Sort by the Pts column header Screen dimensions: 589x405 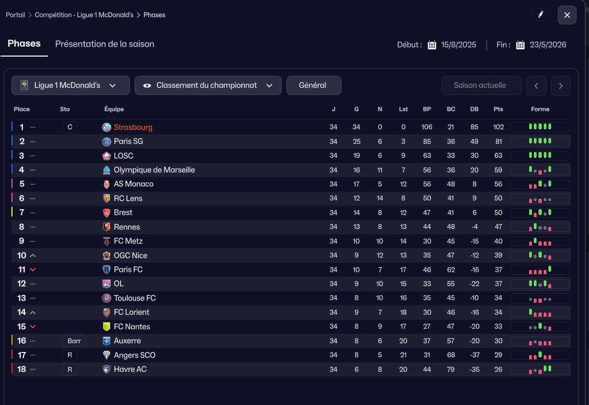point(499,110)
